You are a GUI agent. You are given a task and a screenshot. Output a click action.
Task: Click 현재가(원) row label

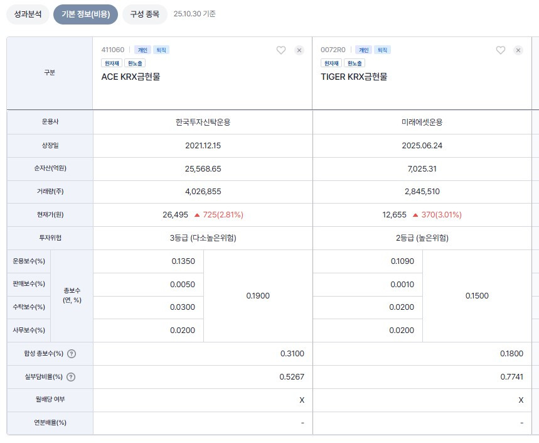point(50,215)
